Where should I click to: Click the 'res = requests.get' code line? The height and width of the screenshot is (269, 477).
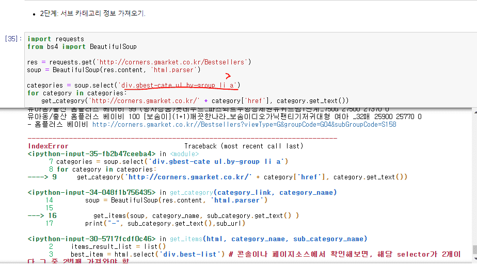coord(139,62)
